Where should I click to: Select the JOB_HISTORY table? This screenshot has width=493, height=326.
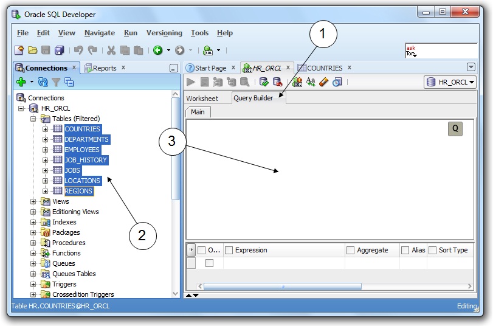pos(86,160)
